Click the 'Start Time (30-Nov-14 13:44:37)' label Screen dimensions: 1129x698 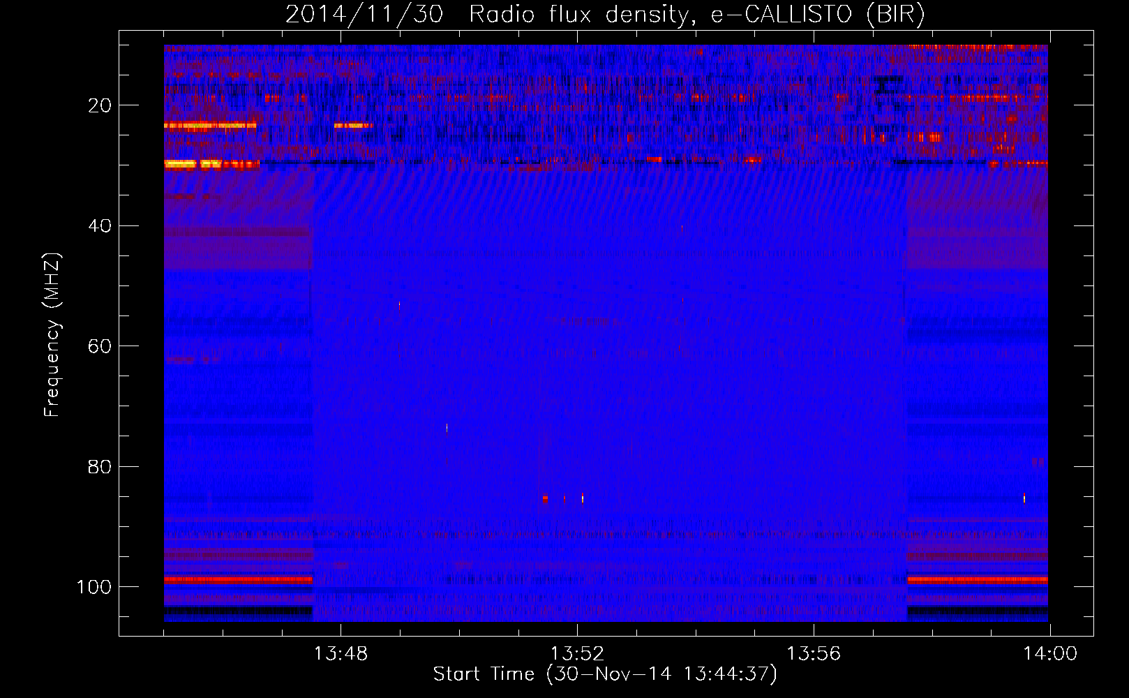coord(605,674)
